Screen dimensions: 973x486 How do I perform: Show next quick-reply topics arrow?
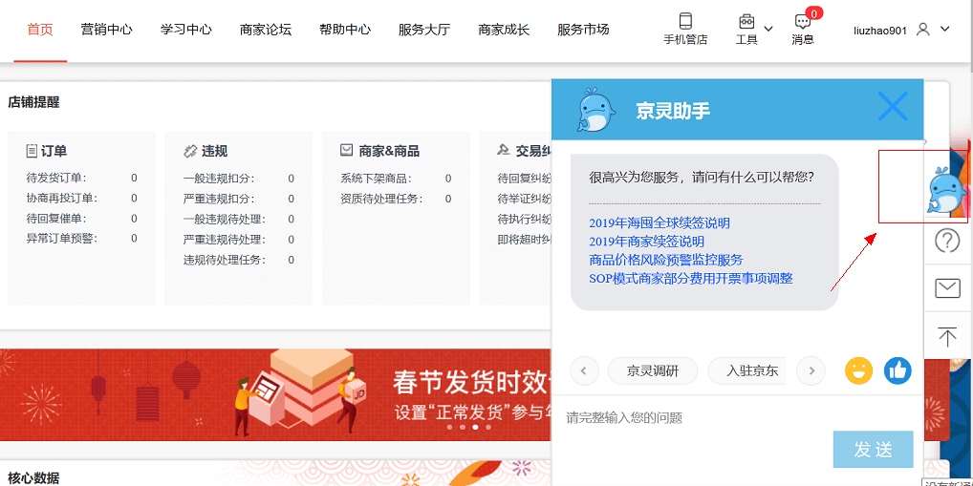click(x=811, y=371)
